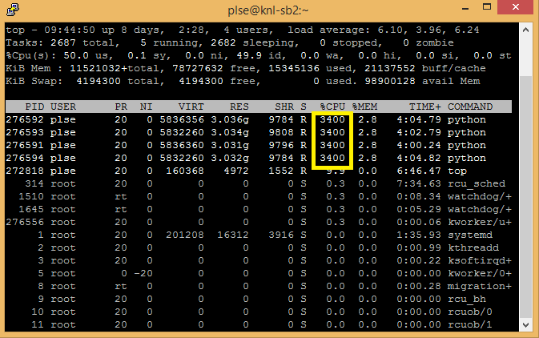Click the rcu_sched command name
This screenshot has height=338, width=539.
(477, 184)
